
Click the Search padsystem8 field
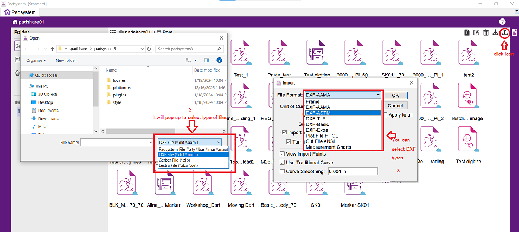point(189,49)
